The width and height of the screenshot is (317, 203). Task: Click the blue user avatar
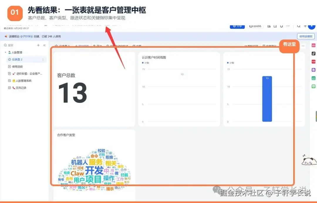[x=312, y=26]
